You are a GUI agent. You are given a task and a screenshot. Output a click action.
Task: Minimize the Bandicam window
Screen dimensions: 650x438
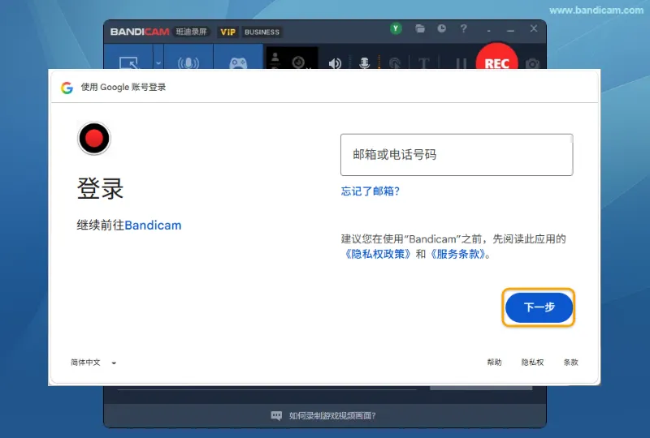point(510,30)
